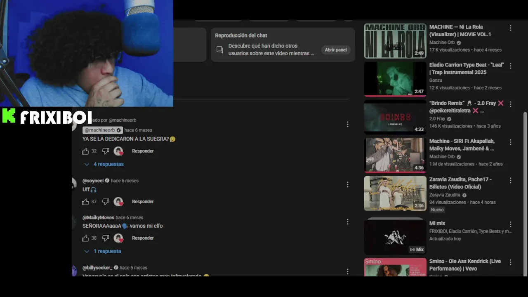528x297 pixels.
Task: Open Machine SIRI video thumbnail
Action: click(x=395, y=155)
